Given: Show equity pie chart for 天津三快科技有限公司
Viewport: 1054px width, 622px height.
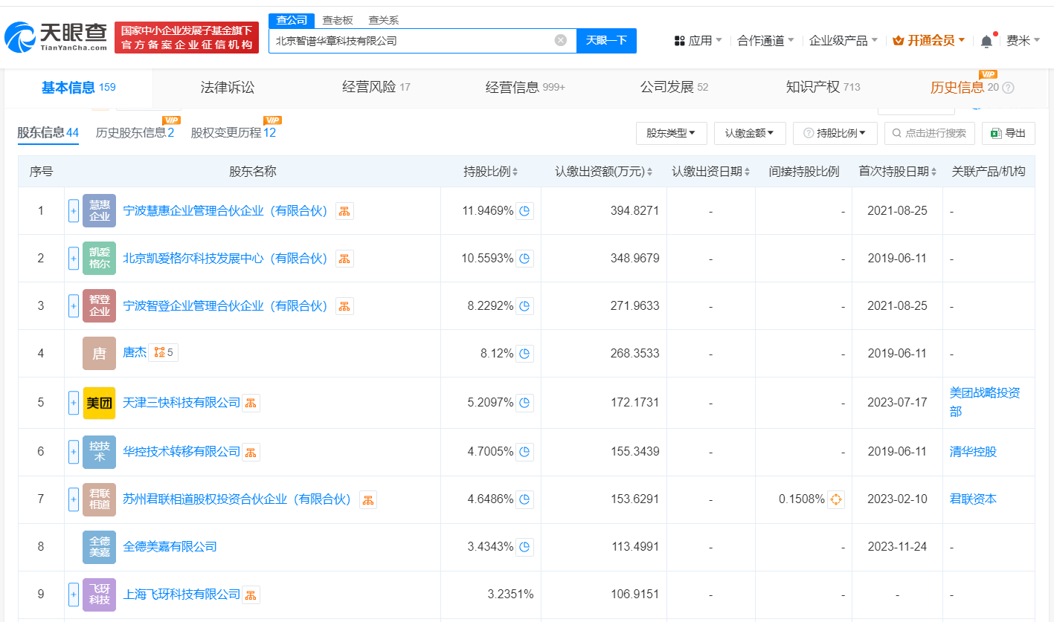Looking at the screenshot, I should (524, 403).
